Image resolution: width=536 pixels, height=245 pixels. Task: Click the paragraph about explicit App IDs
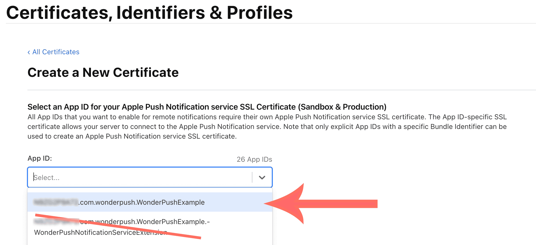click(x=266, y=127)
